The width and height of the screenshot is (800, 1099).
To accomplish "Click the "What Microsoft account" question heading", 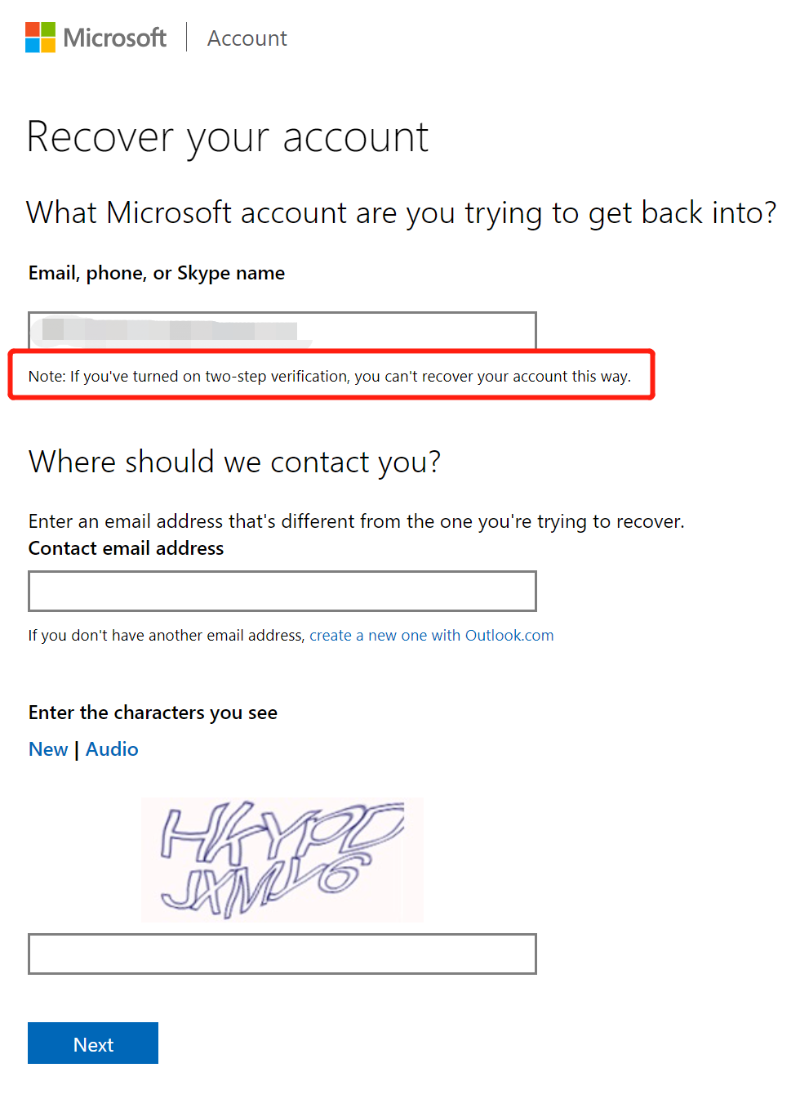I will coord(402,213).
